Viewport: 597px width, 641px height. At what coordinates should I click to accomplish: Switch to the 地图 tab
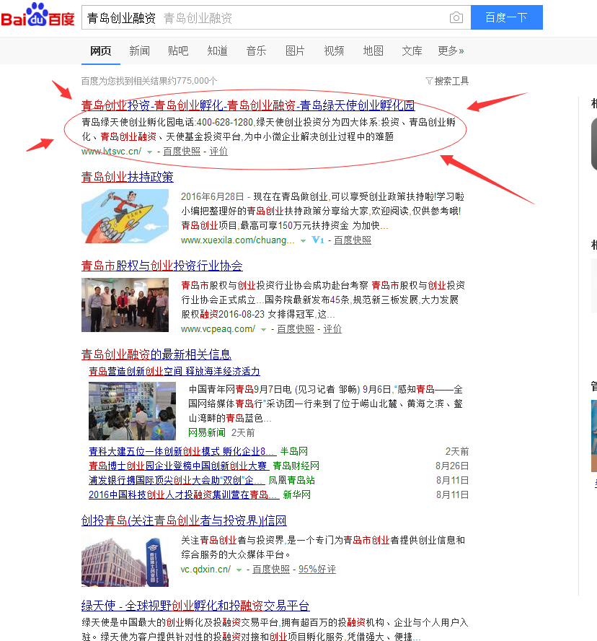click(x=373, y=51)
